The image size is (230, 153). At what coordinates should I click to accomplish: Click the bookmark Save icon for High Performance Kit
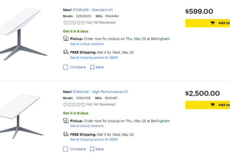pyautogui.click(x=92, y=149)
